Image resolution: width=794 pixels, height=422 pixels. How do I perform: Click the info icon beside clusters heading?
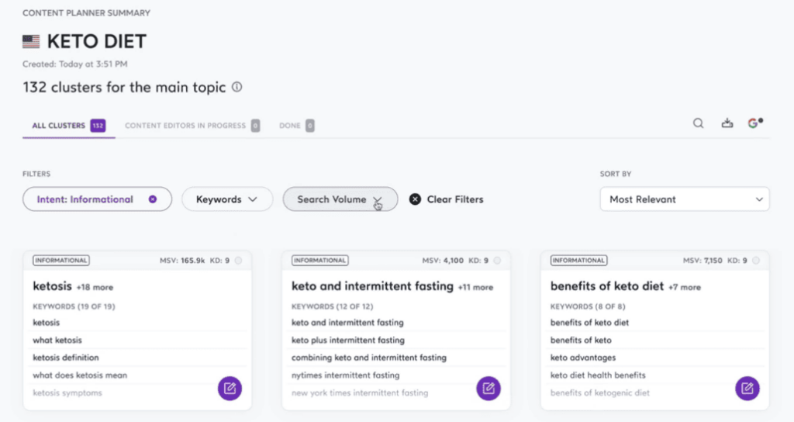(237, 87)
